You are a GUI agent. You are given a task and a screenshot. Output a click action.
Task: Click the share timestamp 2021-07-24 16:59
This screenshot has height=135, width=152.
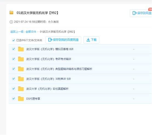click(x=24, y=22)
